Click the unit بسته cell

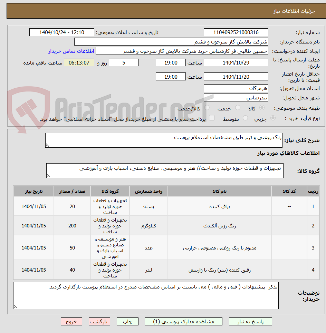(x=148, y=206)
